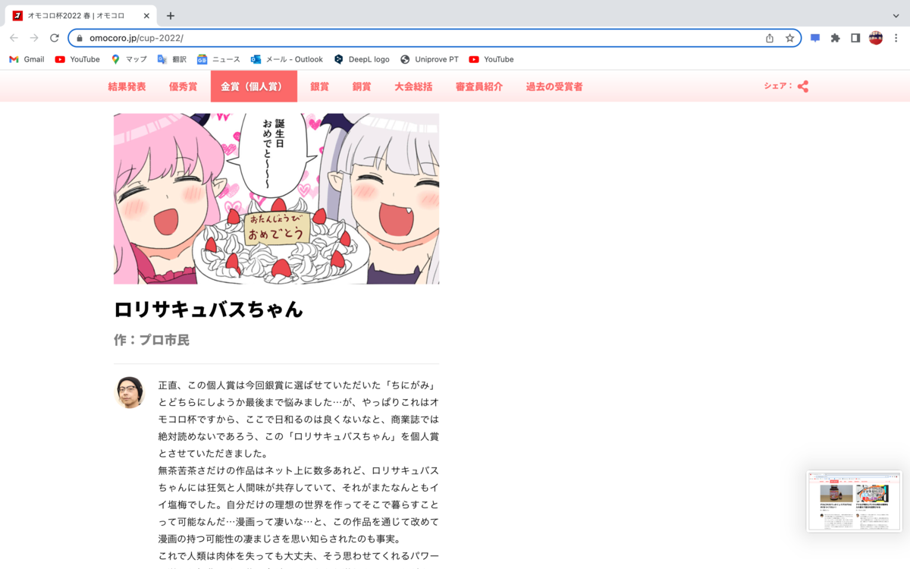
Task: Open the screenshot preview thumbnail
Action: click(x=855, y=501)
